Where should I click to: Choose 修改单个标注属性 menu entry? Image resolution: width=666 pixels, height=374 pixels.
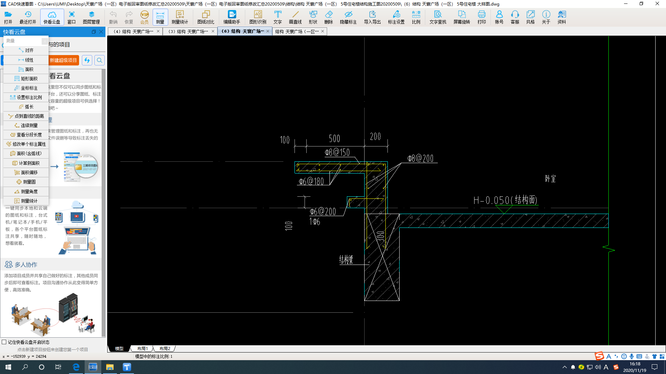tap(26, 144)
